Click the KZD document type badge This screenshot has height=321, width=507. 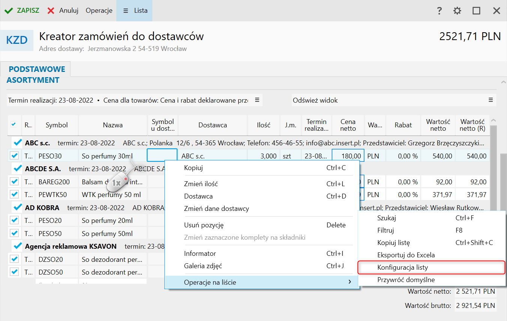click(17, 40)
